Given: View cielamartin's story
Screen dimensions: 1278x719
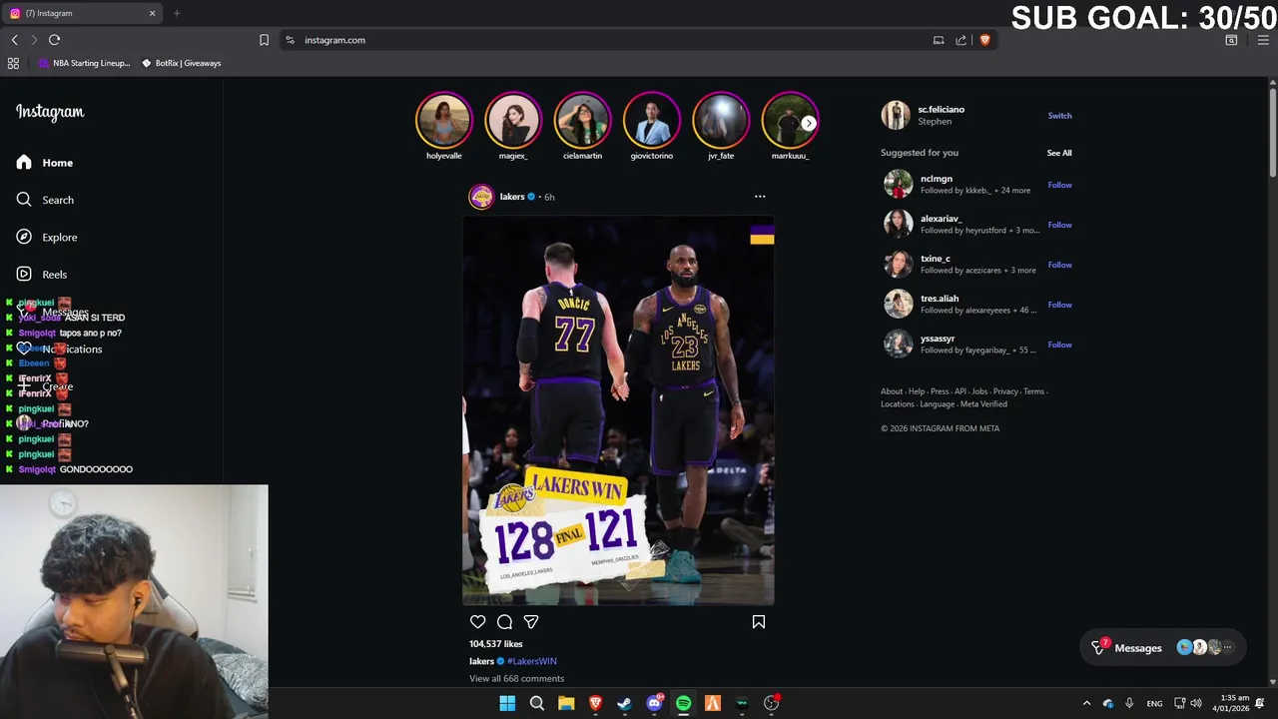Looking at the screenshot, I should pos(582,120).
